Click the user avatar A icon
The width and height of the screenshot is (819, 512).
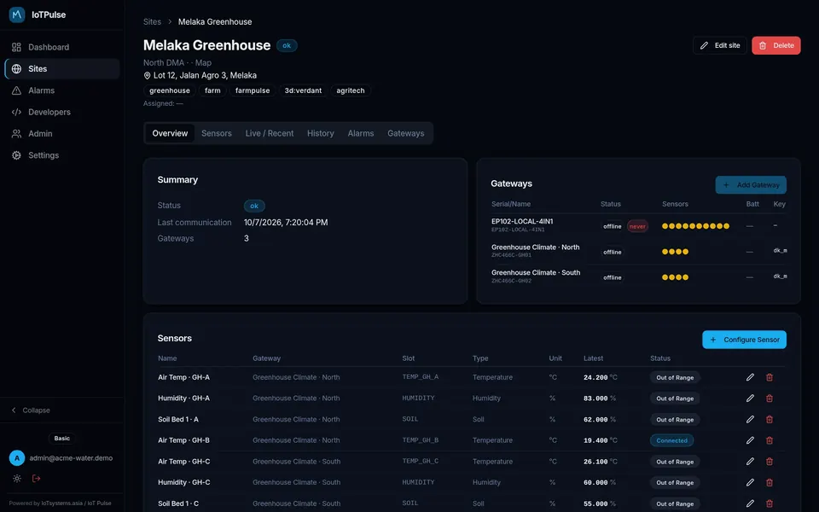[17, 458]
